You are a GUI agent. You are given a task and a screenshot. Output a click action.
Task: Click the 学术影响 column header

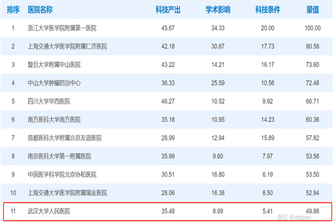[218, 10]
